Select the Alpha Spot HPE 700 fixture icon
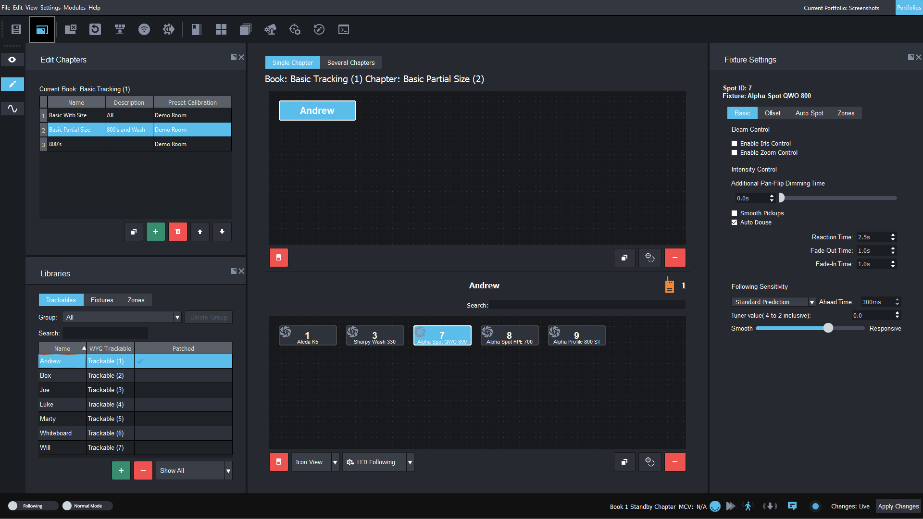The height and width of the screenshot is (519, 923). (x=509, y=336)
